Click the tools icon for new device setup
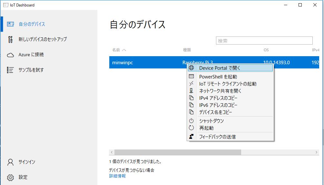The image size is (324, 185). (x=10, y=39)
